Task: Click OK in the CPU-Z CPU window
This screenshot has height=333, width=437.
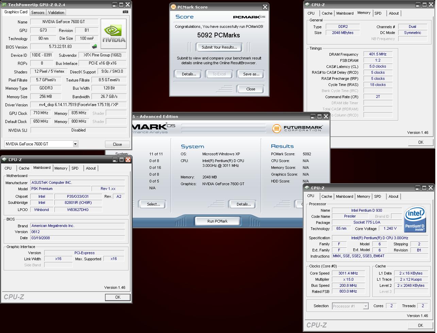Action: click(420, 325)
